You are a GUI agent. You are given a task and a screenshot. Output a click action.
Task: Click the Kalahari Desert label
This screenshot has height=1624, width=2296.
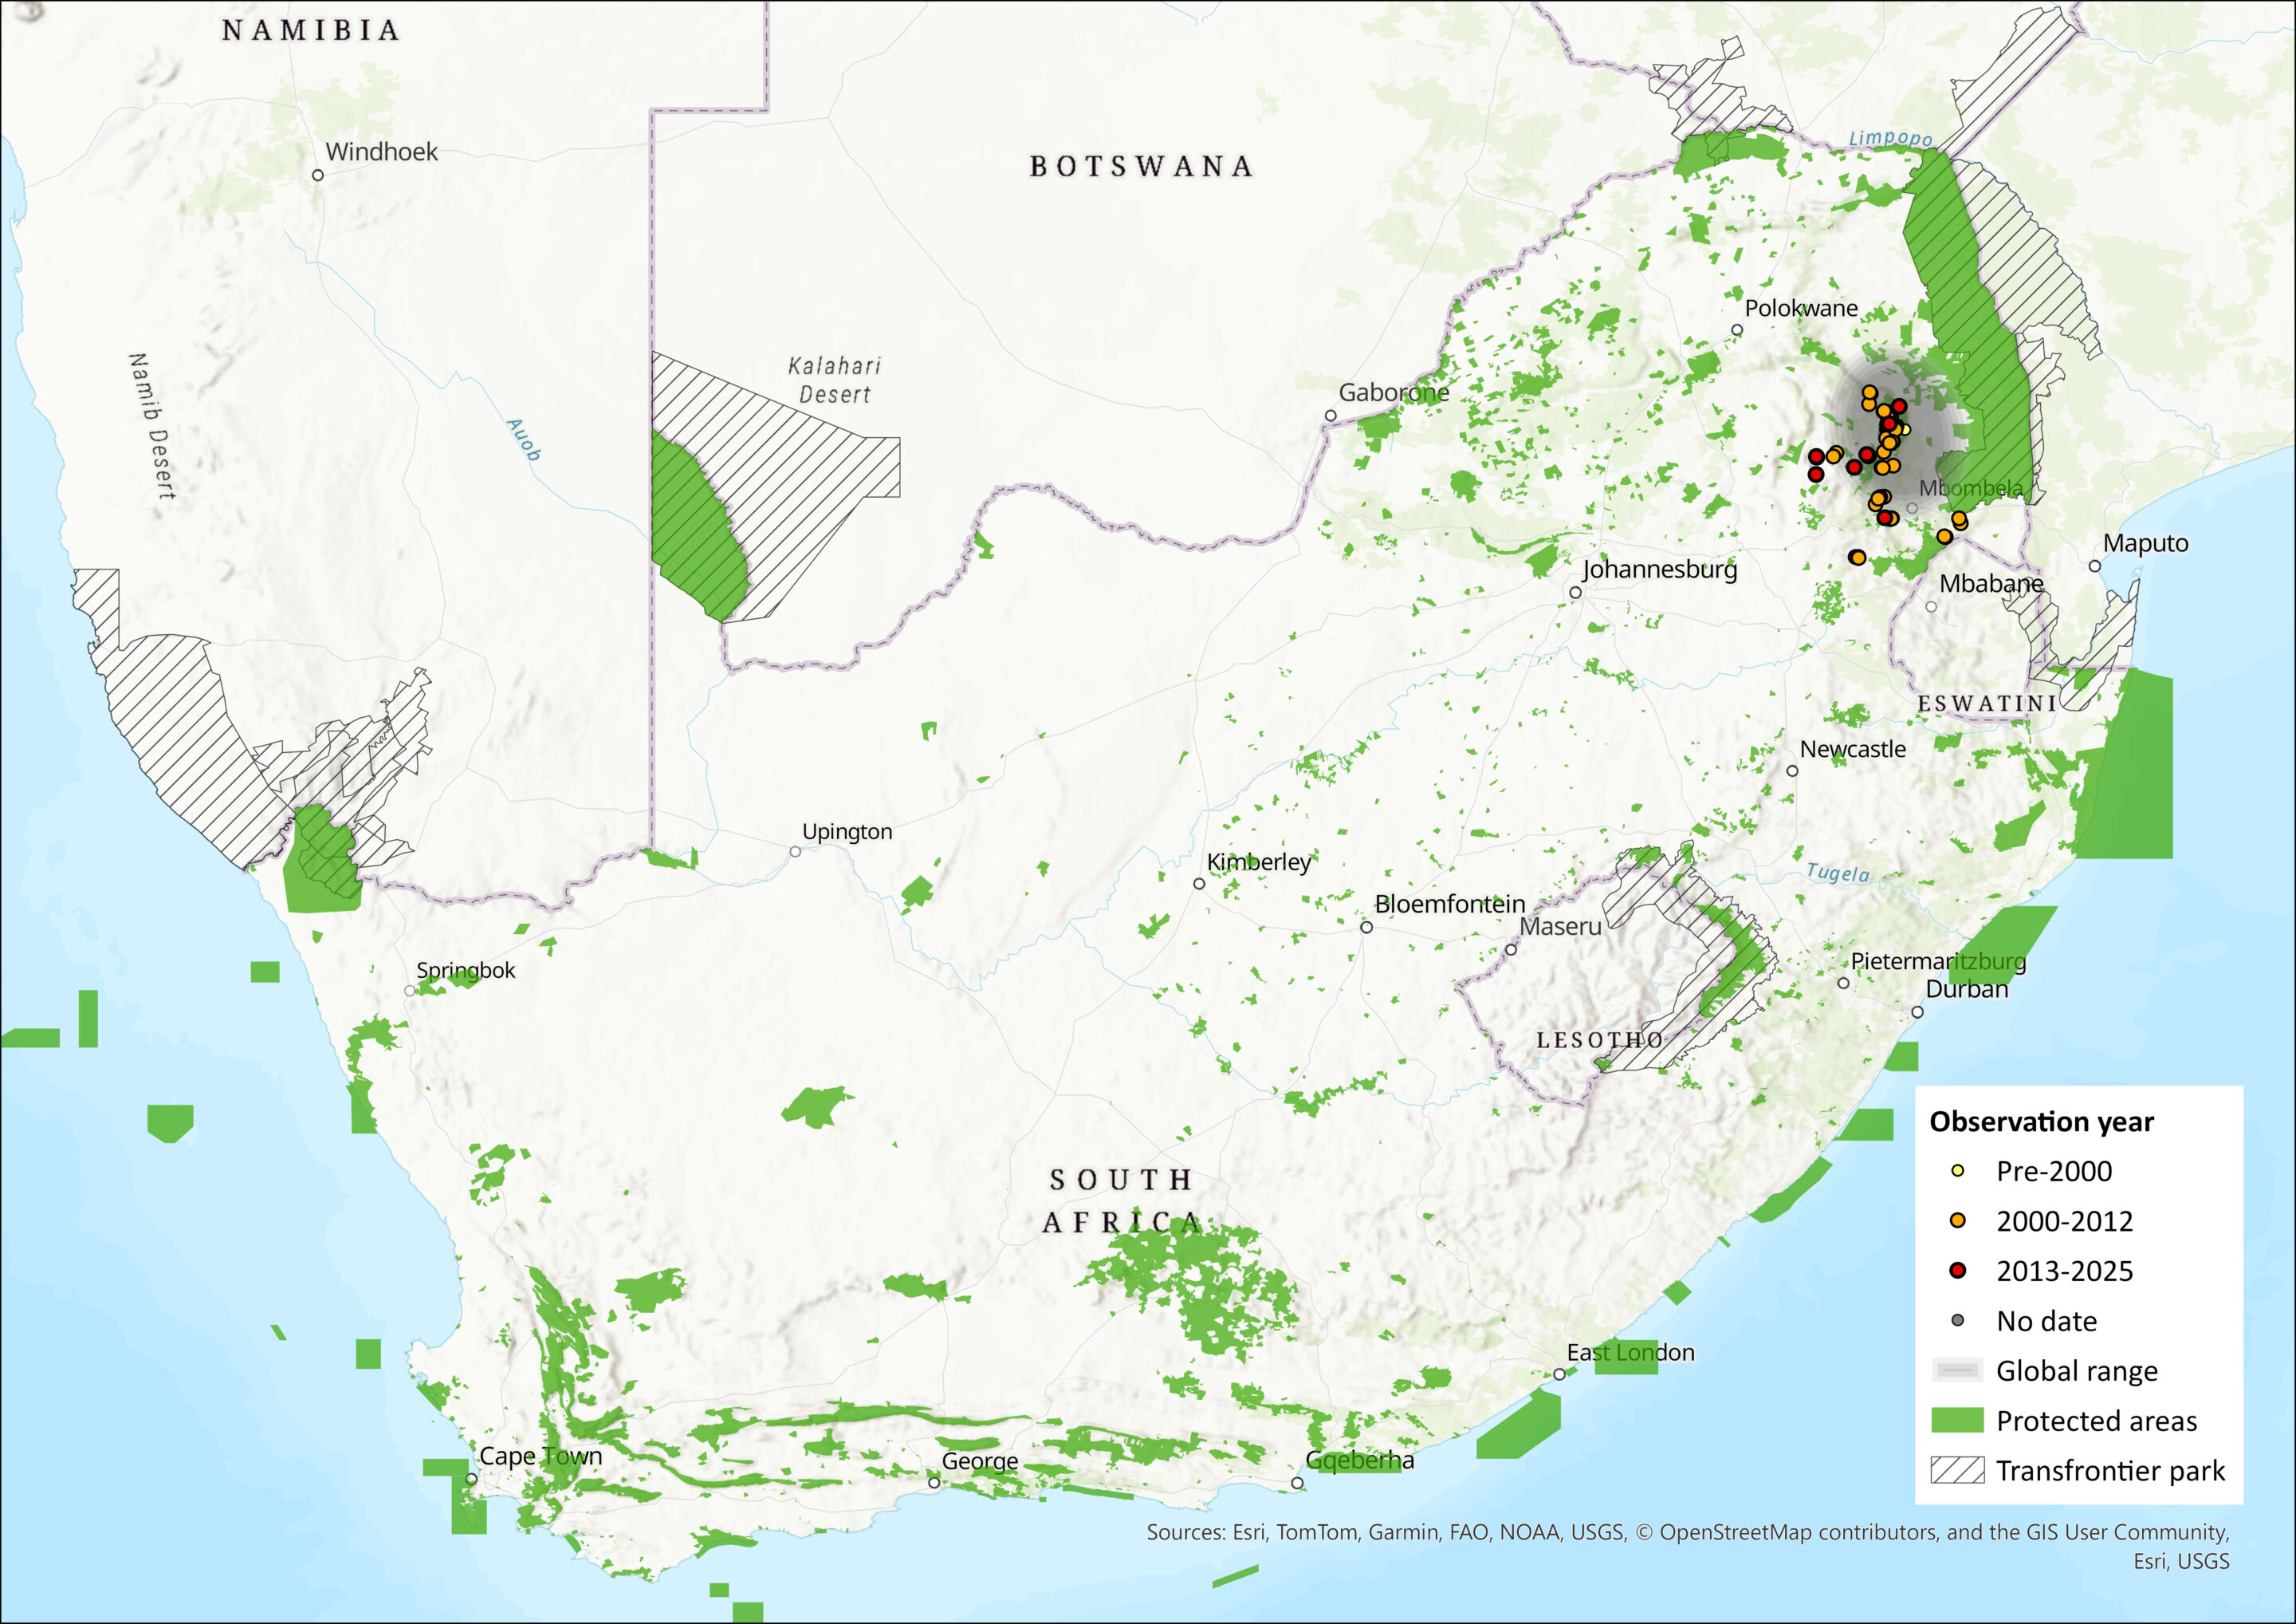pyautogui.click(x=834, y=380)
